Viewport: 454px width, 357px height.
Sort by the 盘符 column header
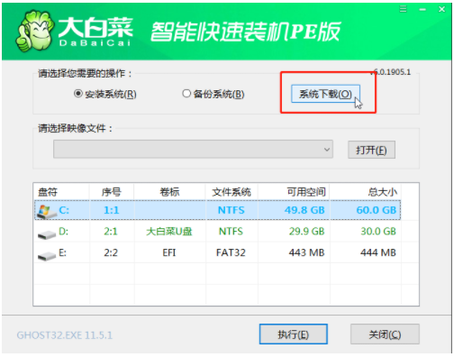click(x=48, y=192)
